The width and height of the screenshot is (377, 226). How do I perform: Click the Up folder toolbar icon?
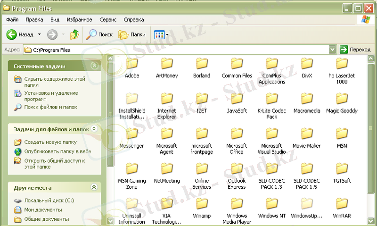[x=74, y=34]
